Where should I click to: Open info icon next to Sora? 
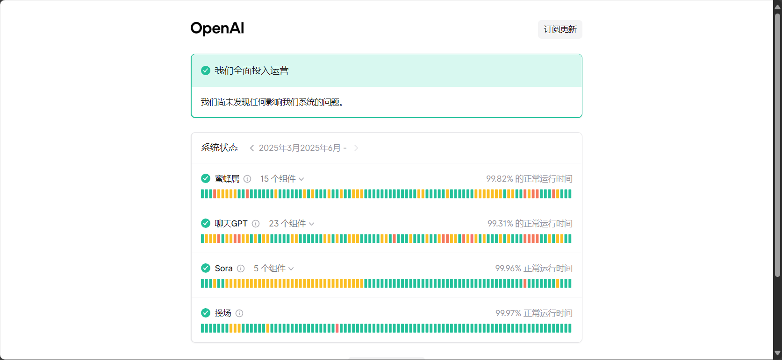coord(241,268)
